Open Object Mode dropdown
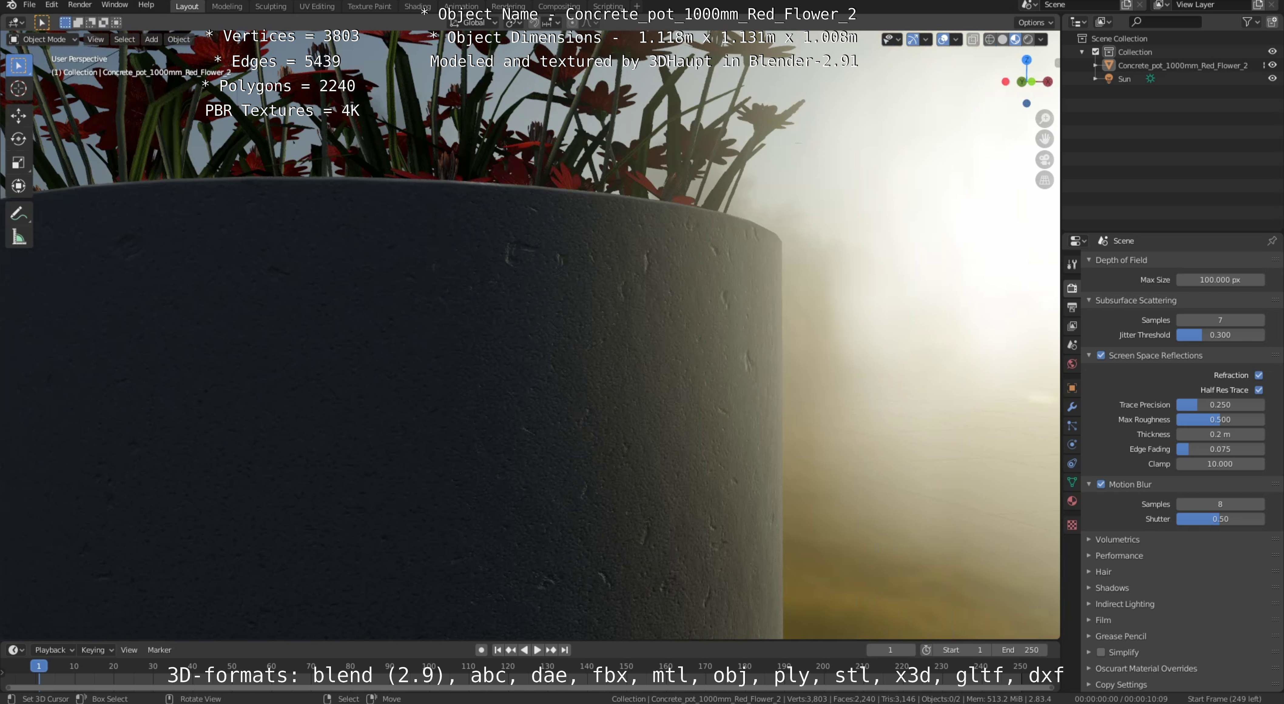The image size is (1284, 704). pyautogui.click(x=43, y=39)
